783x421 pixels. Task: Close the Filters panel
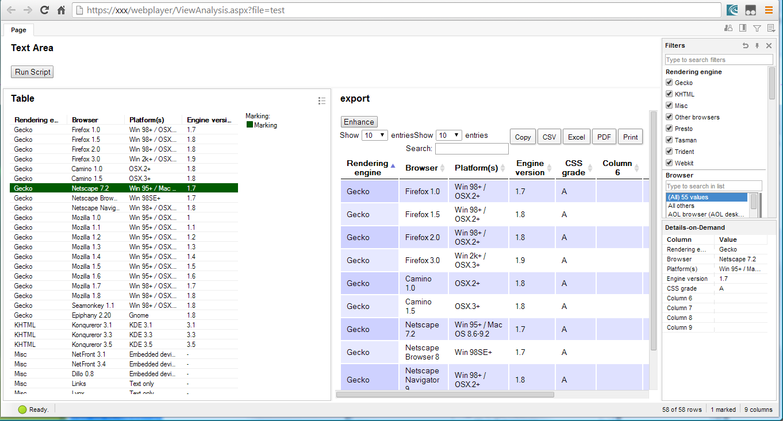(769, 45)
